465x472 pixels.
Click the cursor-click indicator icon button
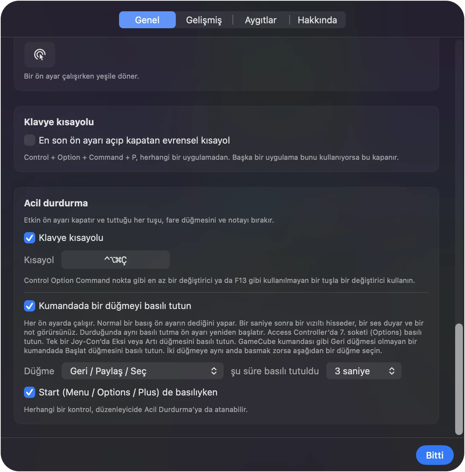click(40, 55)
